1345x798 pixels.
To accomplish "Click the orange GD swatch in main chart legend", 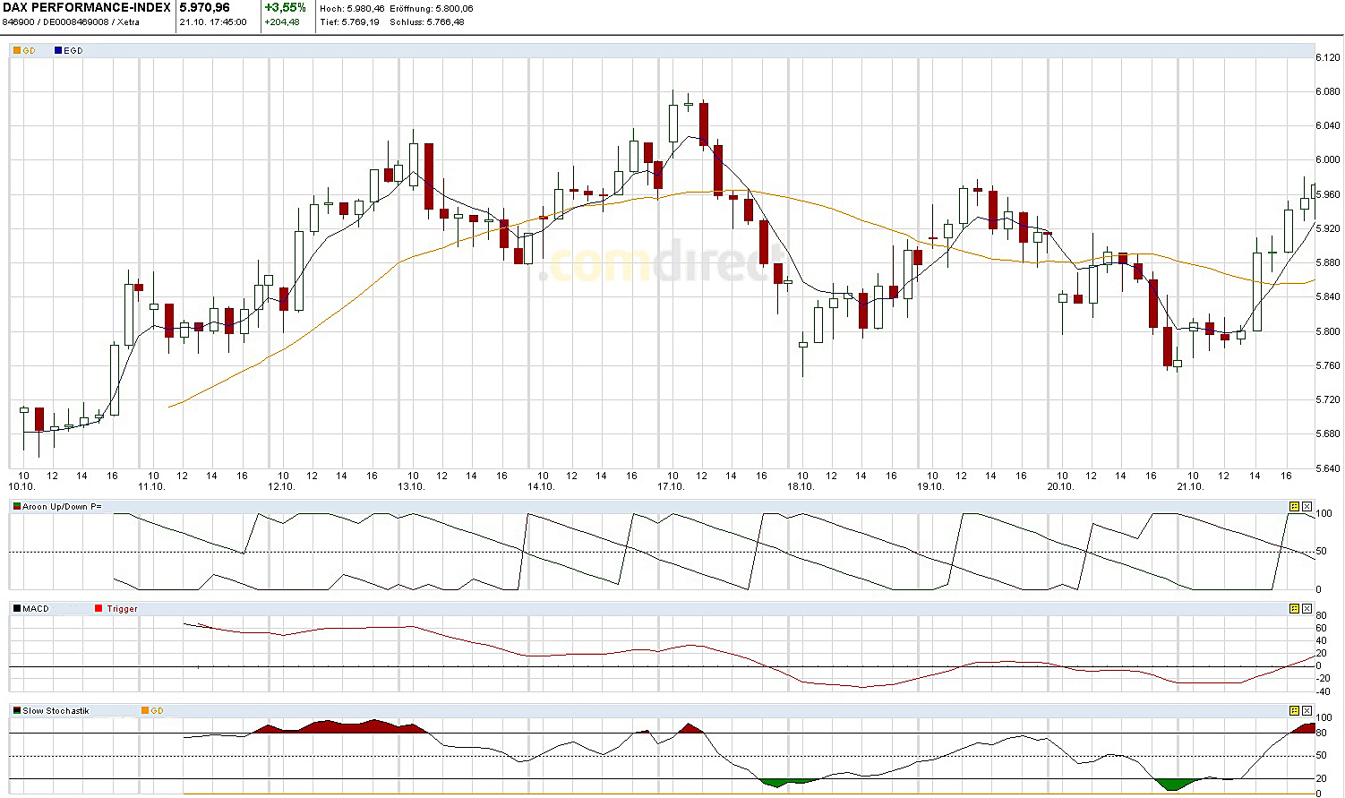I will [17, 51].
